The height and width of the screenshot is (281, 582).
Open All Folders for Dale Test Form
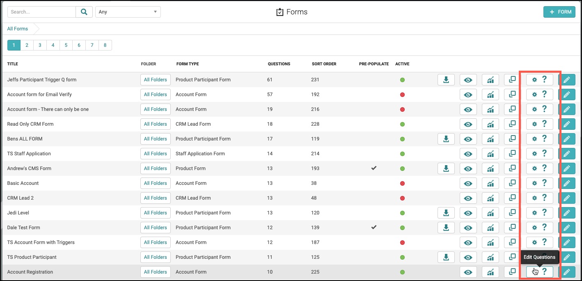[x=156, y=228]
